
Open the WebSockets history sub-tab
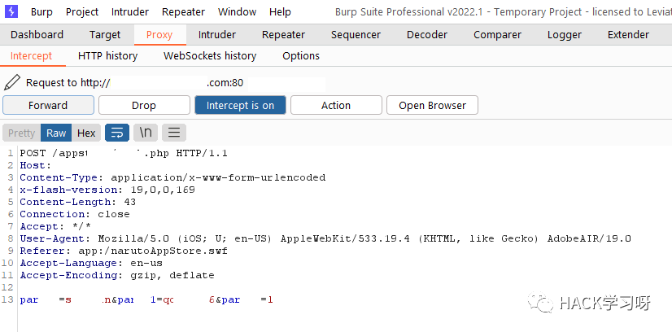(210, 56)
